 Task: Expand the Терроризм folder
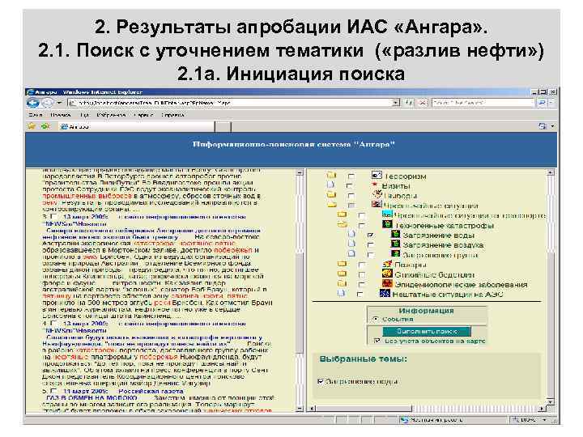coord(331,175)
